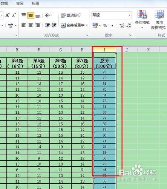Increase decimal places
The width and height of the screenshot is (167, 189).
tap(122, 26)
